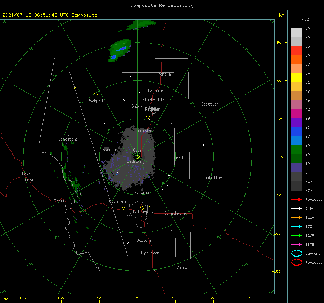This screenshot has width=324, height=303.
Task: Click the cyan 27ZW arrow icon
Action: tap(297, 227)
